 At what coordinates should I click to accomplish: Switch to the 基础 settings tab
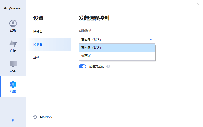(x=36, y=57)
